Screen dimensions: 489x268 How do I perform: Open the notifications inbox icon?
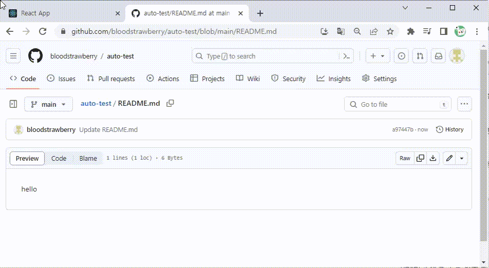click(x=439, y=56)
